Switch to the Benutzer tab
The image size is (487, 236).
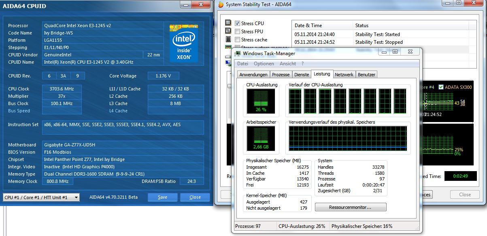[367, 75]
